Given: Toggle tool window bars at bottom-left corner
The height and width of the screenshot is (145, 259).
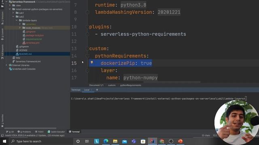Looking at the screenshot, I should (x=2, y=135).
